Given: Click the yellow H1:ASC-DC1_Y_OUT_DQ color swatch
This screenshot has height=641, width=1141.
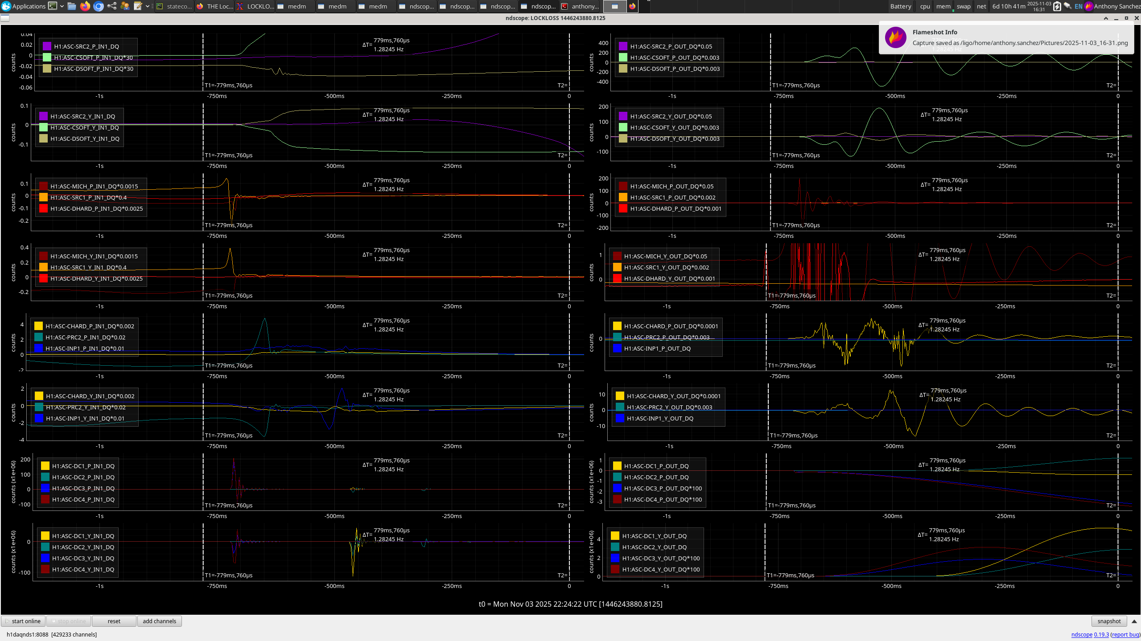Looking at the screenshot, I should [x=615, y=536].
